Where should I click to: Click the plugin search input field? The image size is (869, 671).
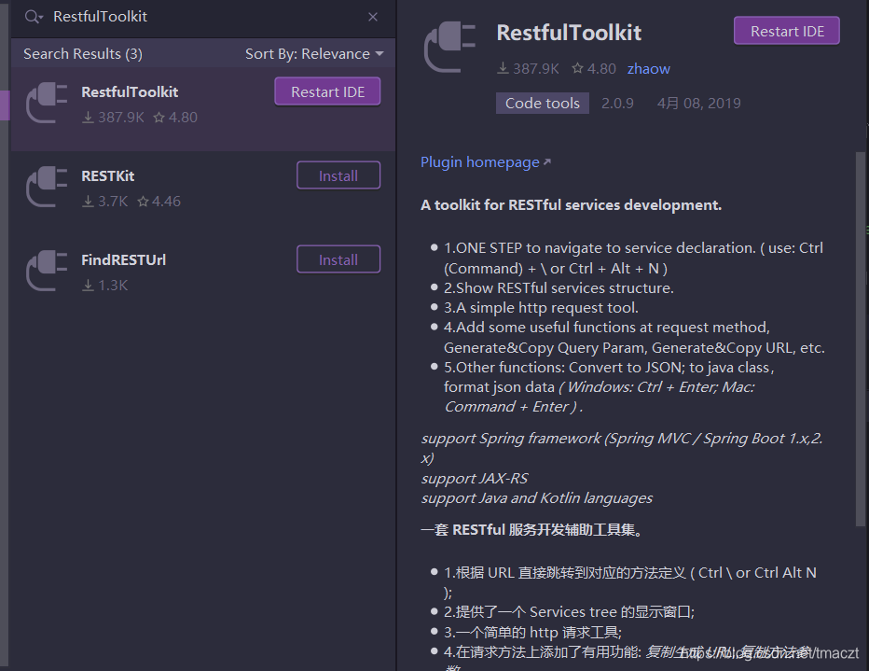click(205, 17)
